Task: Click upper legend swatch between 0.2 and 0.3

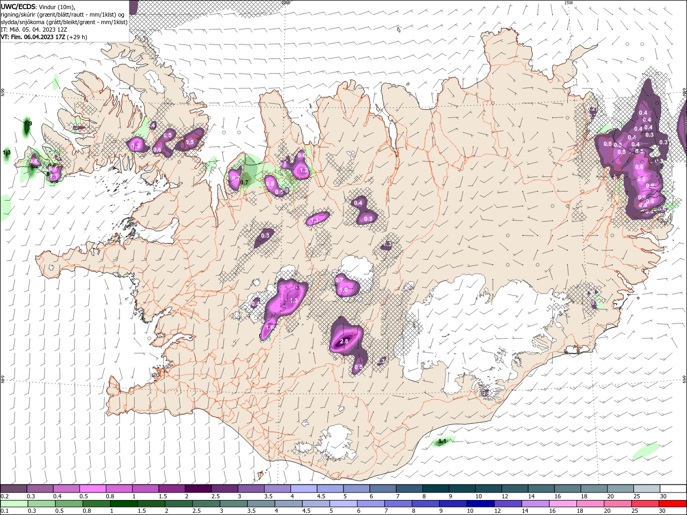Action: 13,489
